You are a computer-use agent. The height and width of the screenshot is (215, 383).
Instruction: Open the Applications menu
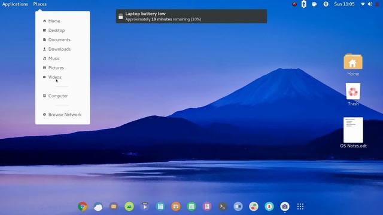[x=15, y=4]
